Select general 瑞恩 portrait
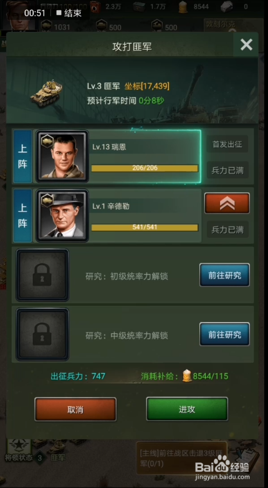 (x=62, y=157)
